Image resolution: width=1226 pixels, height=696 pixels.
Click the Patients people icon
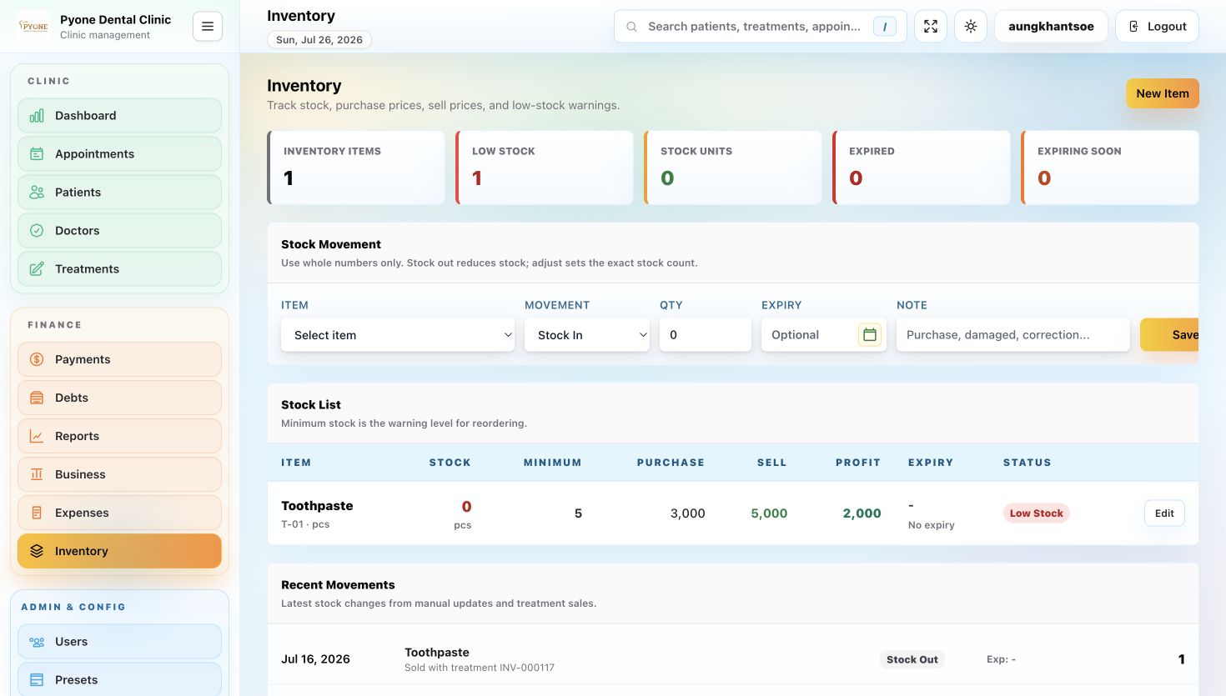point(37,193)
